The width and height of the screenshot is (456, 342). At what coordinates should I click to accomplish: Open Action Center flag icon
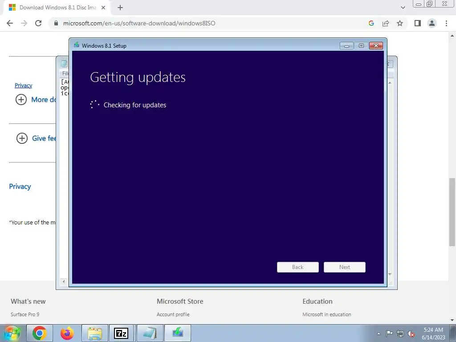tap(389, 334)
